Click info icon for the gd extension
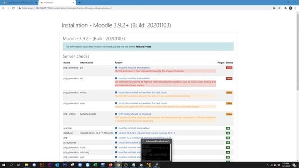 [x=116, y=68]
